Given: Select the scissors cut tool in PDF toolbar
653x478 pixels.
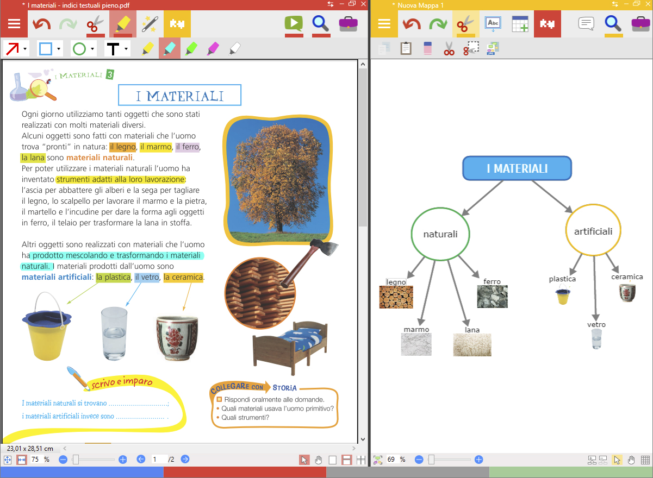Looking at the screenshot, I should (x=95, y=24).
